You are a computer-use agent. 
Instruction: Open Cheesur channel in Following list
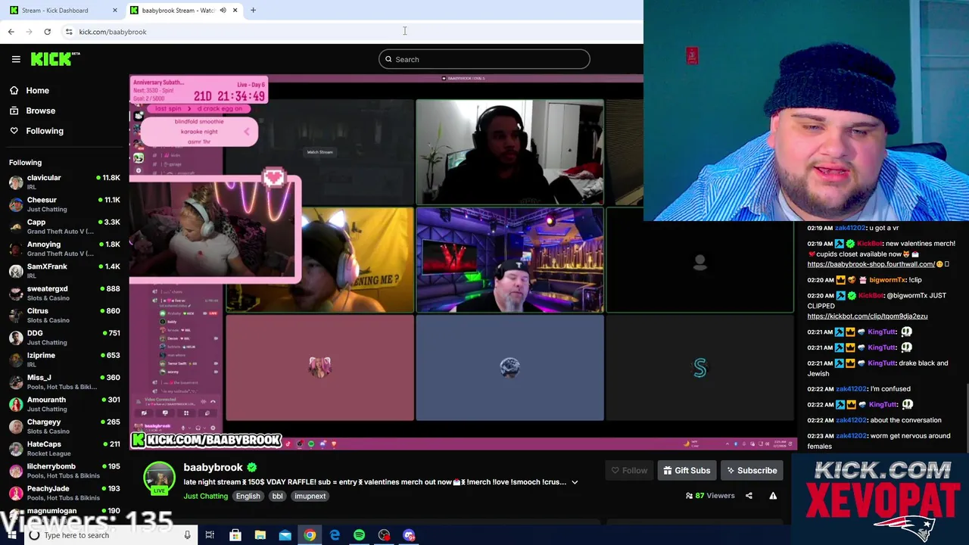pos(64,204)
